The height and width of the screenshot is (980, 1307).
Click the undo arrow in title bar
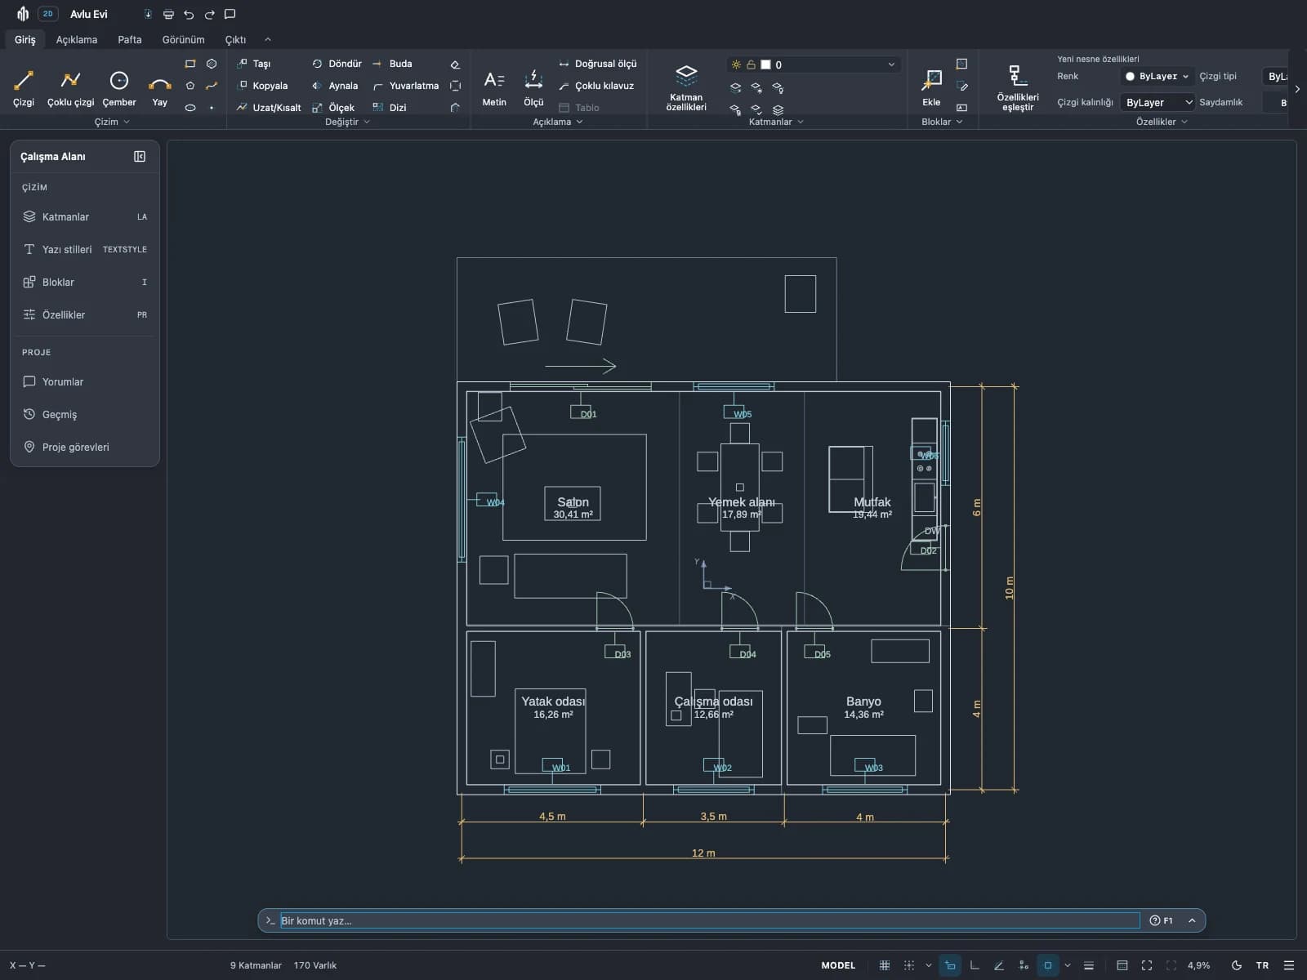(x=189, y=15)
